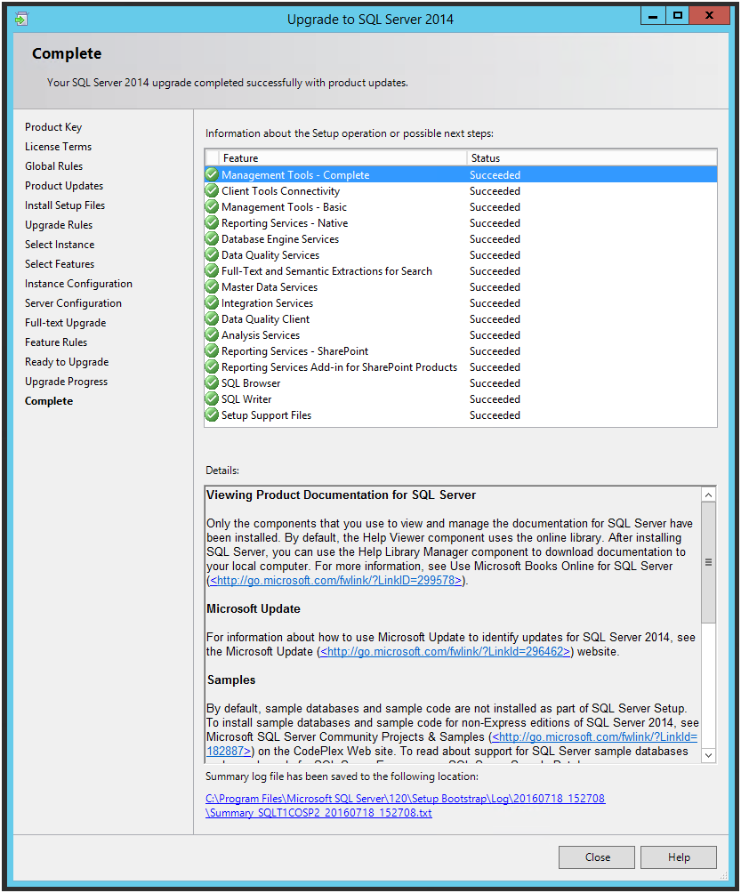741x893 pixels.
Task: Click Succeeded status of Master Data Services
Action: click(495, 287)
